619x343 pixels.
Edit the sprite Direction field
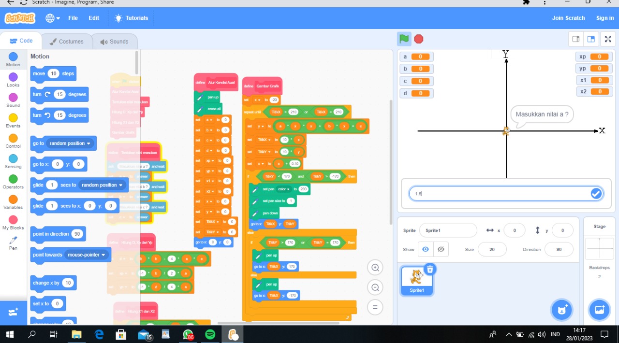[x=559, y=249]
